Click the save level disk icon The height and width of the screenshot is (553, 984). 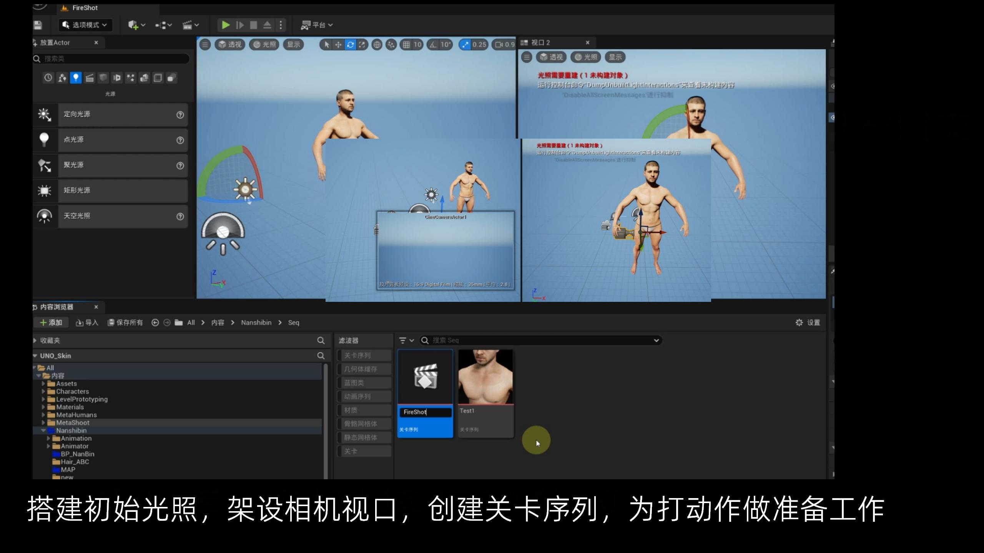tap(38, 25)
